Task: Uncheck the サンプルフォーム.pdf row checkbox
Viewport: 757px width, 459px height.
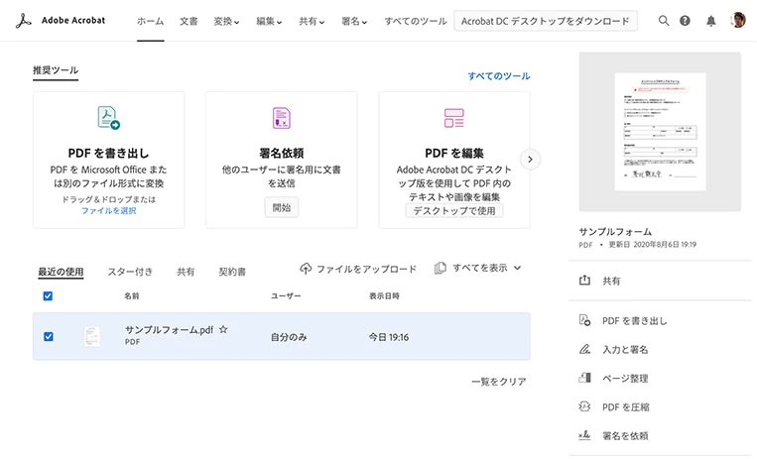Action: click(x=49, y=336)
